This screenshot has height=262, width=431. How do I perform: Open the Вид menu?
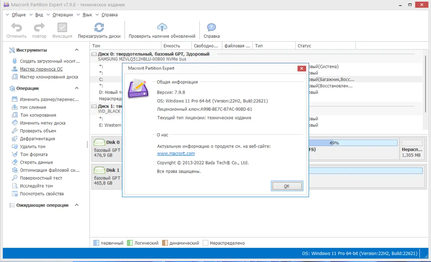(x=39, y=15)
